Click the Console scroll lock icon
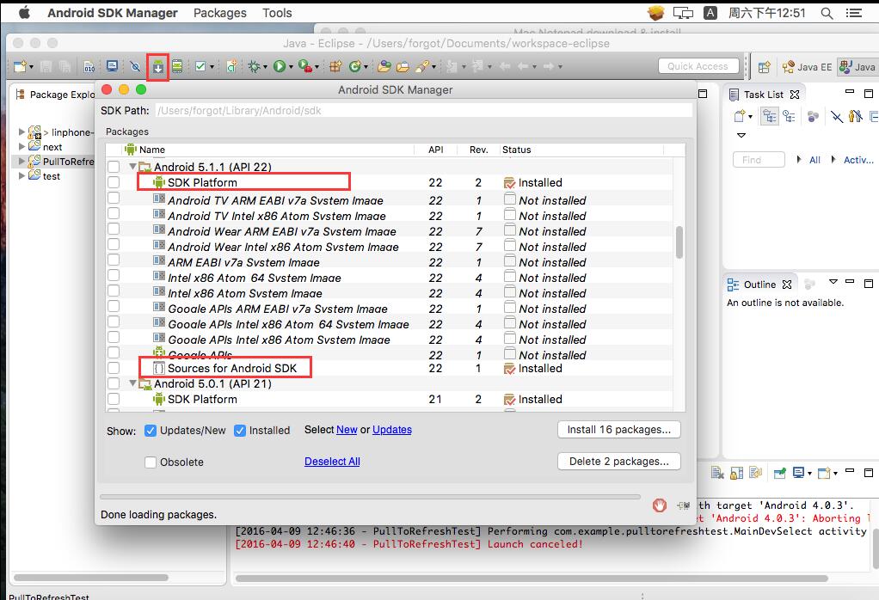This screenshot has width=879, height=600. point(736,473)
